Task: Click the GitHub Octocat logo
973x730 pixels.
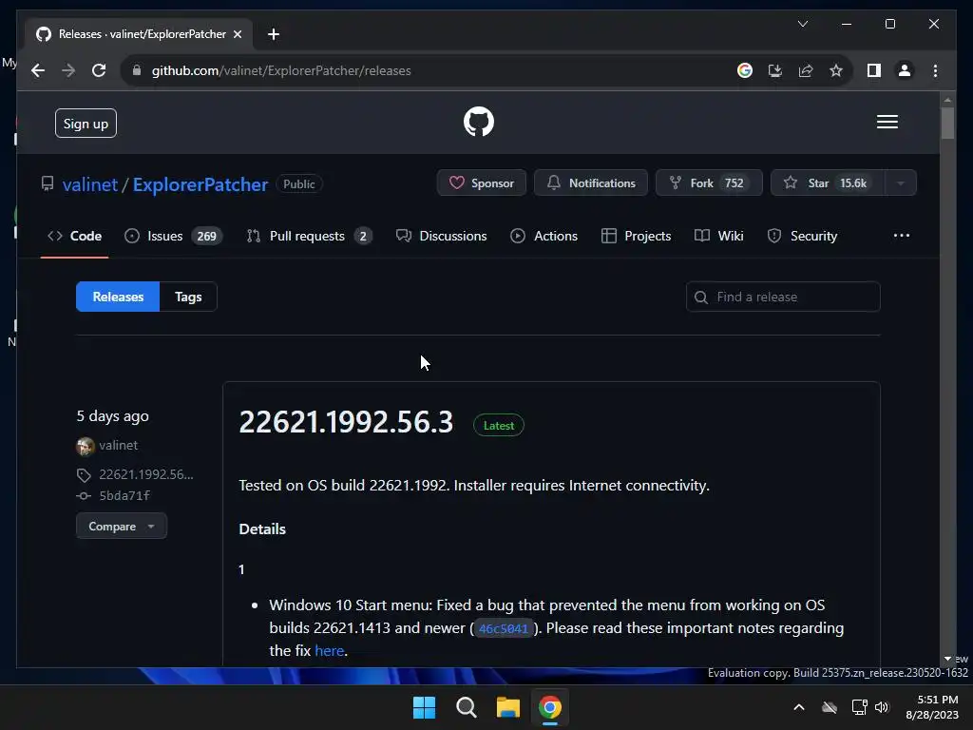Action: 479,122
